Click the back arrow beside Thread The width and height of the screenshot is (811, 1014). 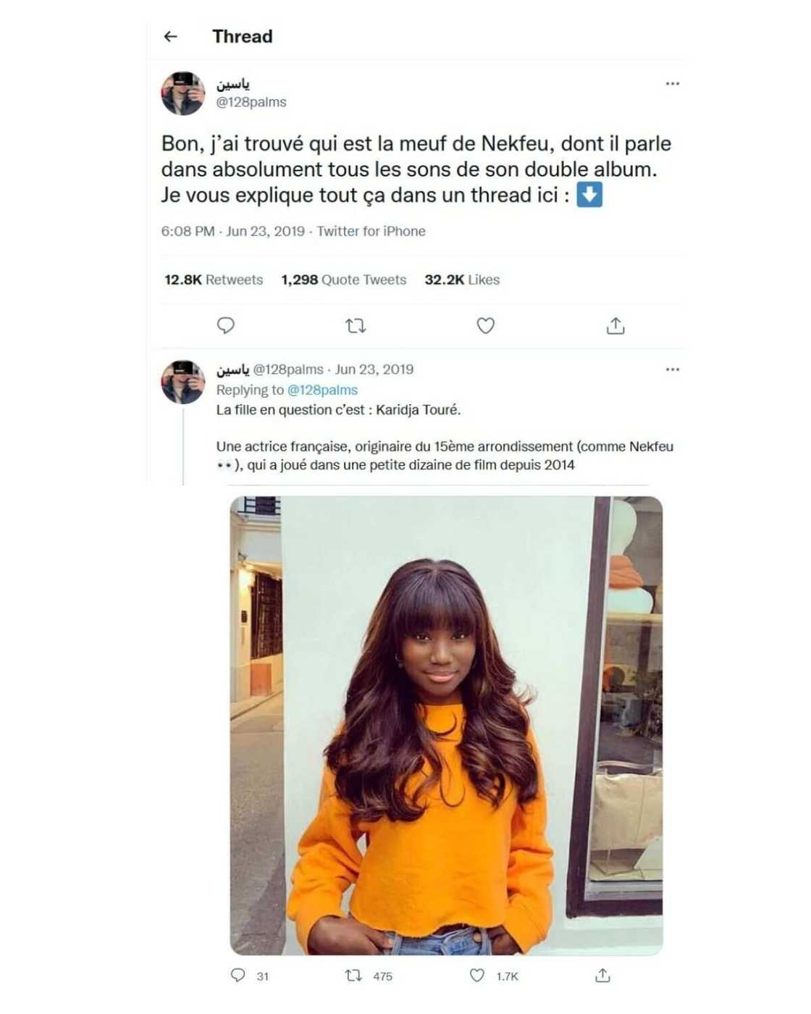tap(171, 36)
